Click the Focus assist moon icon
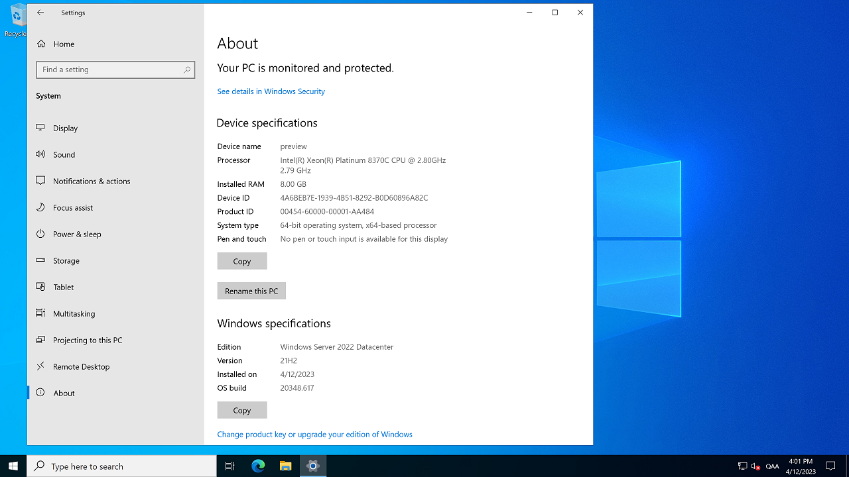849x477 pixels. tap(40, 207)
